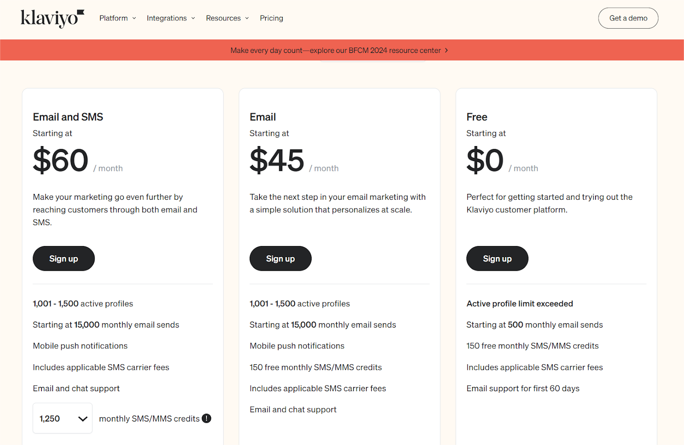Click 'Email and chat support' in Email and SMS plan
The image size is (684, 445).
[x=76, y=389]
